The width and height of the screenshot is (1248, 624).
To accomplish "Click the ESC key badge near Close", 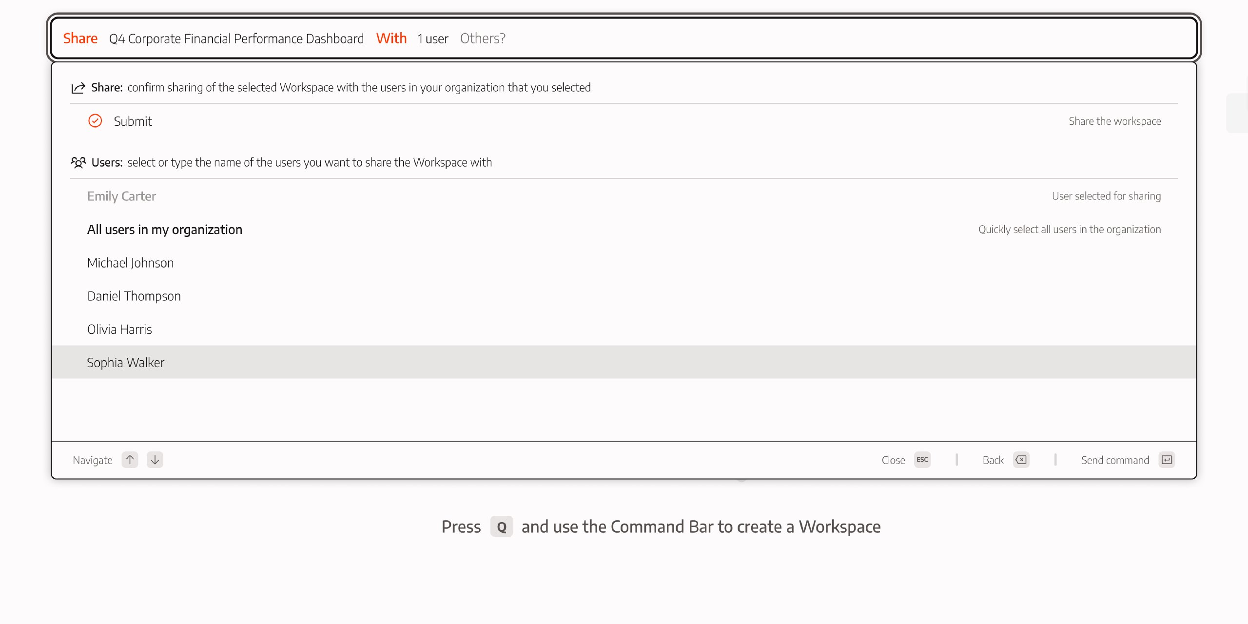I will (922, 459).
